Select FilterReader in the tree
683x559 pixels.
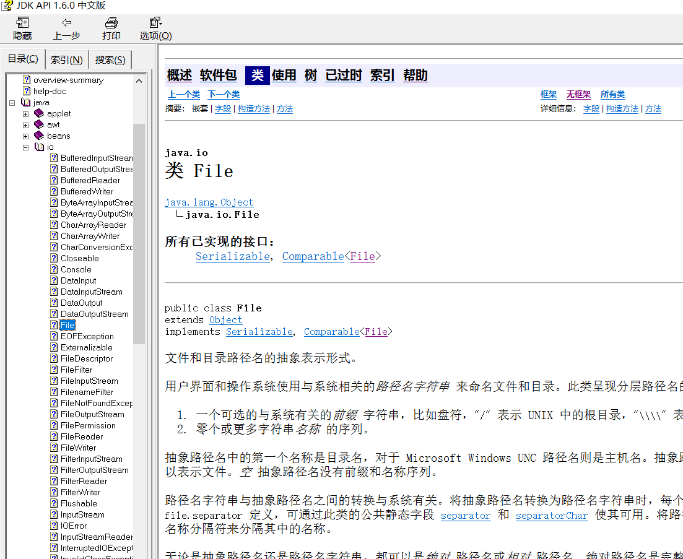pyautogui.click(x=84, y=481)
